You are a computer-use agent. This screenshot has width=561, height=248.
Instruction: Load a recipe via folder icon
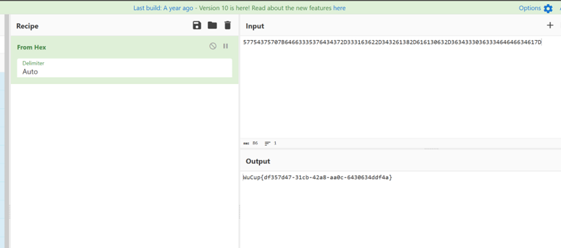tap(212, 25)
